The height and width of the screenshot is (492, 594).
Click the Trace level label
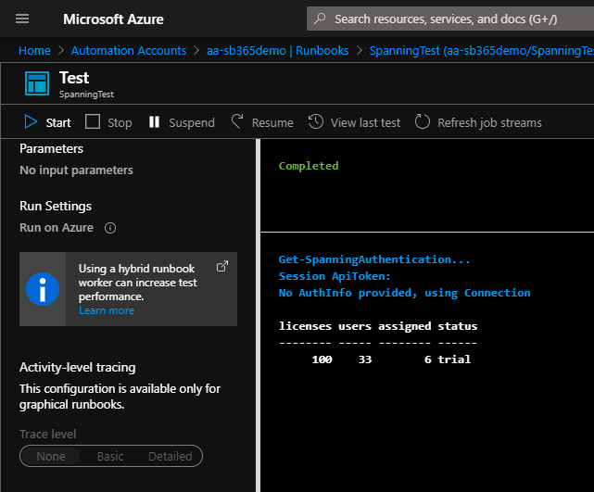click(x=48, y=434)
